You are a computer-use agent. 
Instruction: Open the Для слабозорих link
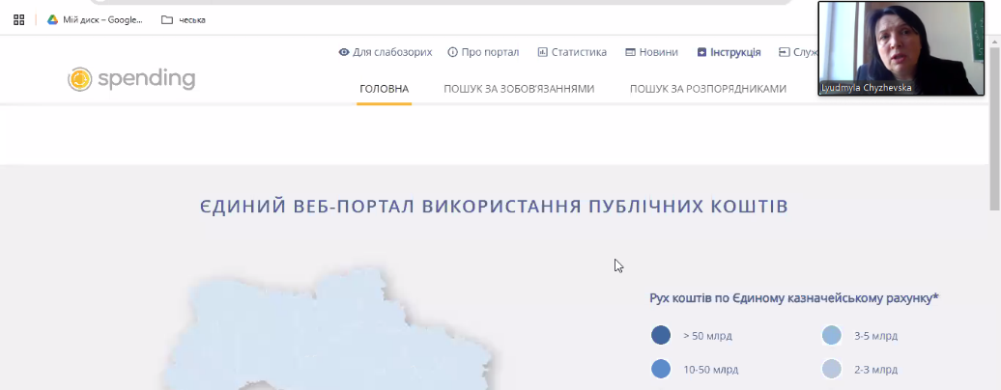(392, 52)
